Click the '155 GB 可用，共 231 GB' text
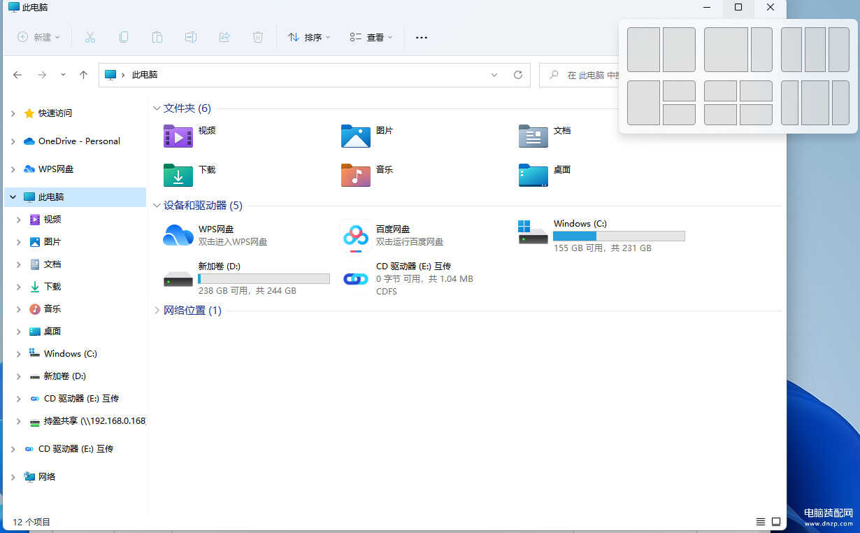 pos(603,248)
